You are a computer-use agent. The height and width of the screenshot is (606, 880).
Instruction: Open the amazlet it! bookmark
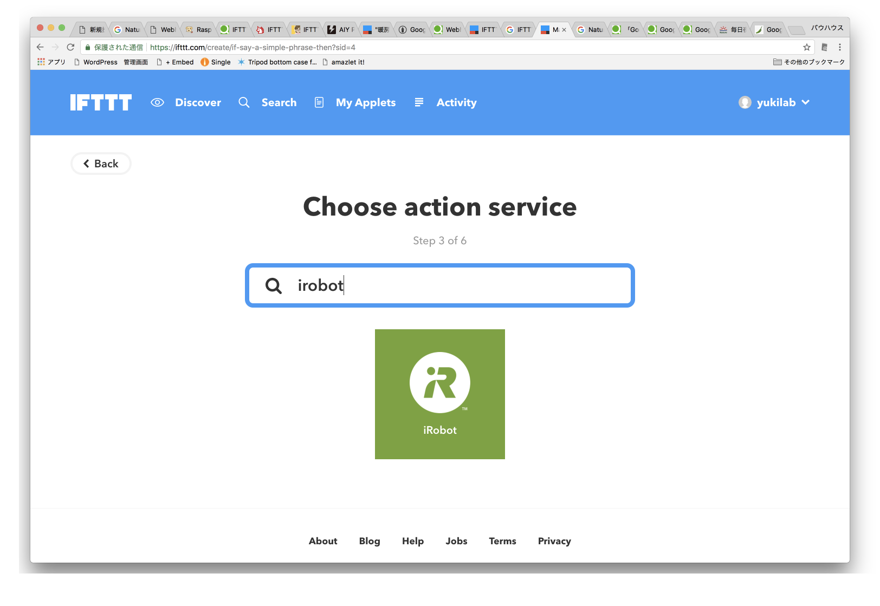click(344, 62)
